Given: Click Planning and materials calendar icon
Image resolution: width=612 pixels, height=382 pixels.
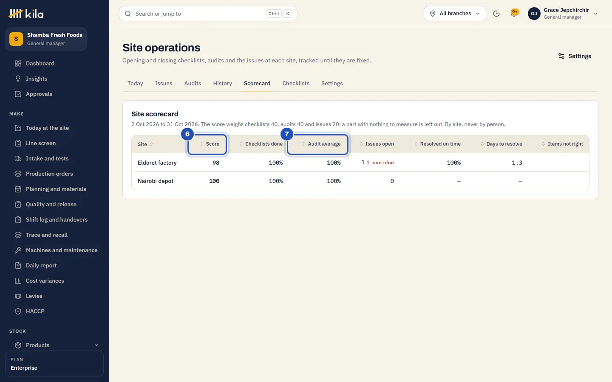Looking at the screenshot, I should click(18, 189).
